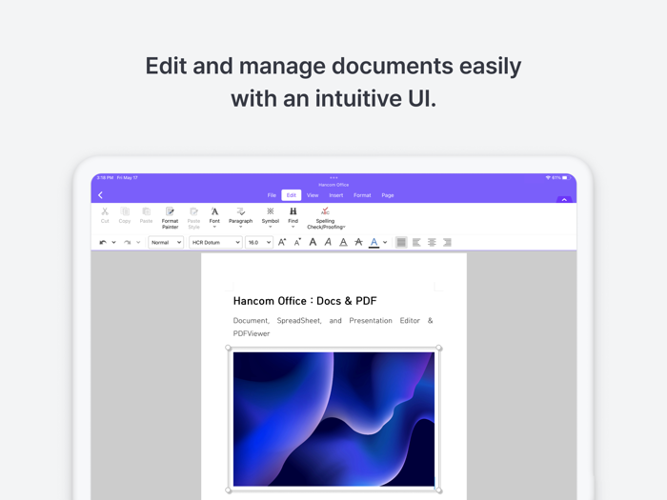This screenshot has width=667, height=500.
Task: Click the Copy icon
Action: pos(125,211)
